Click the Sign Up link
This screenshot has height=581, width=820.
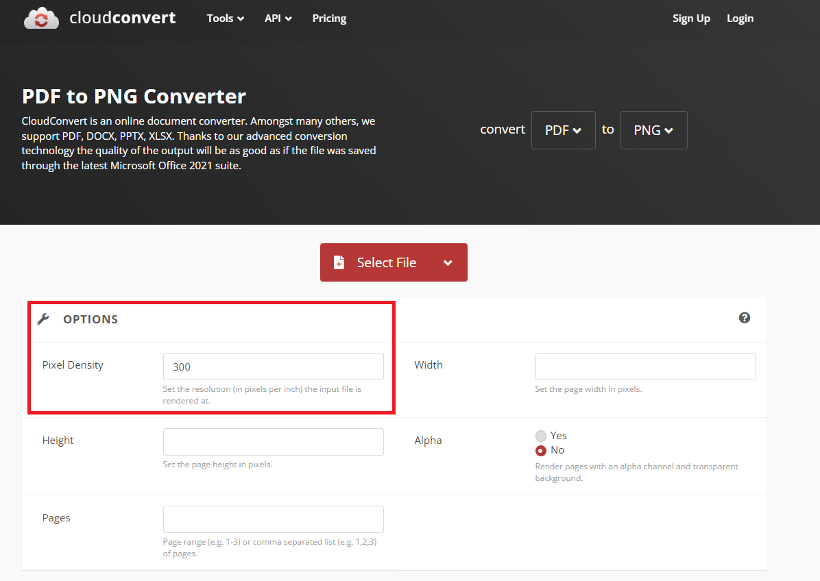691,18
